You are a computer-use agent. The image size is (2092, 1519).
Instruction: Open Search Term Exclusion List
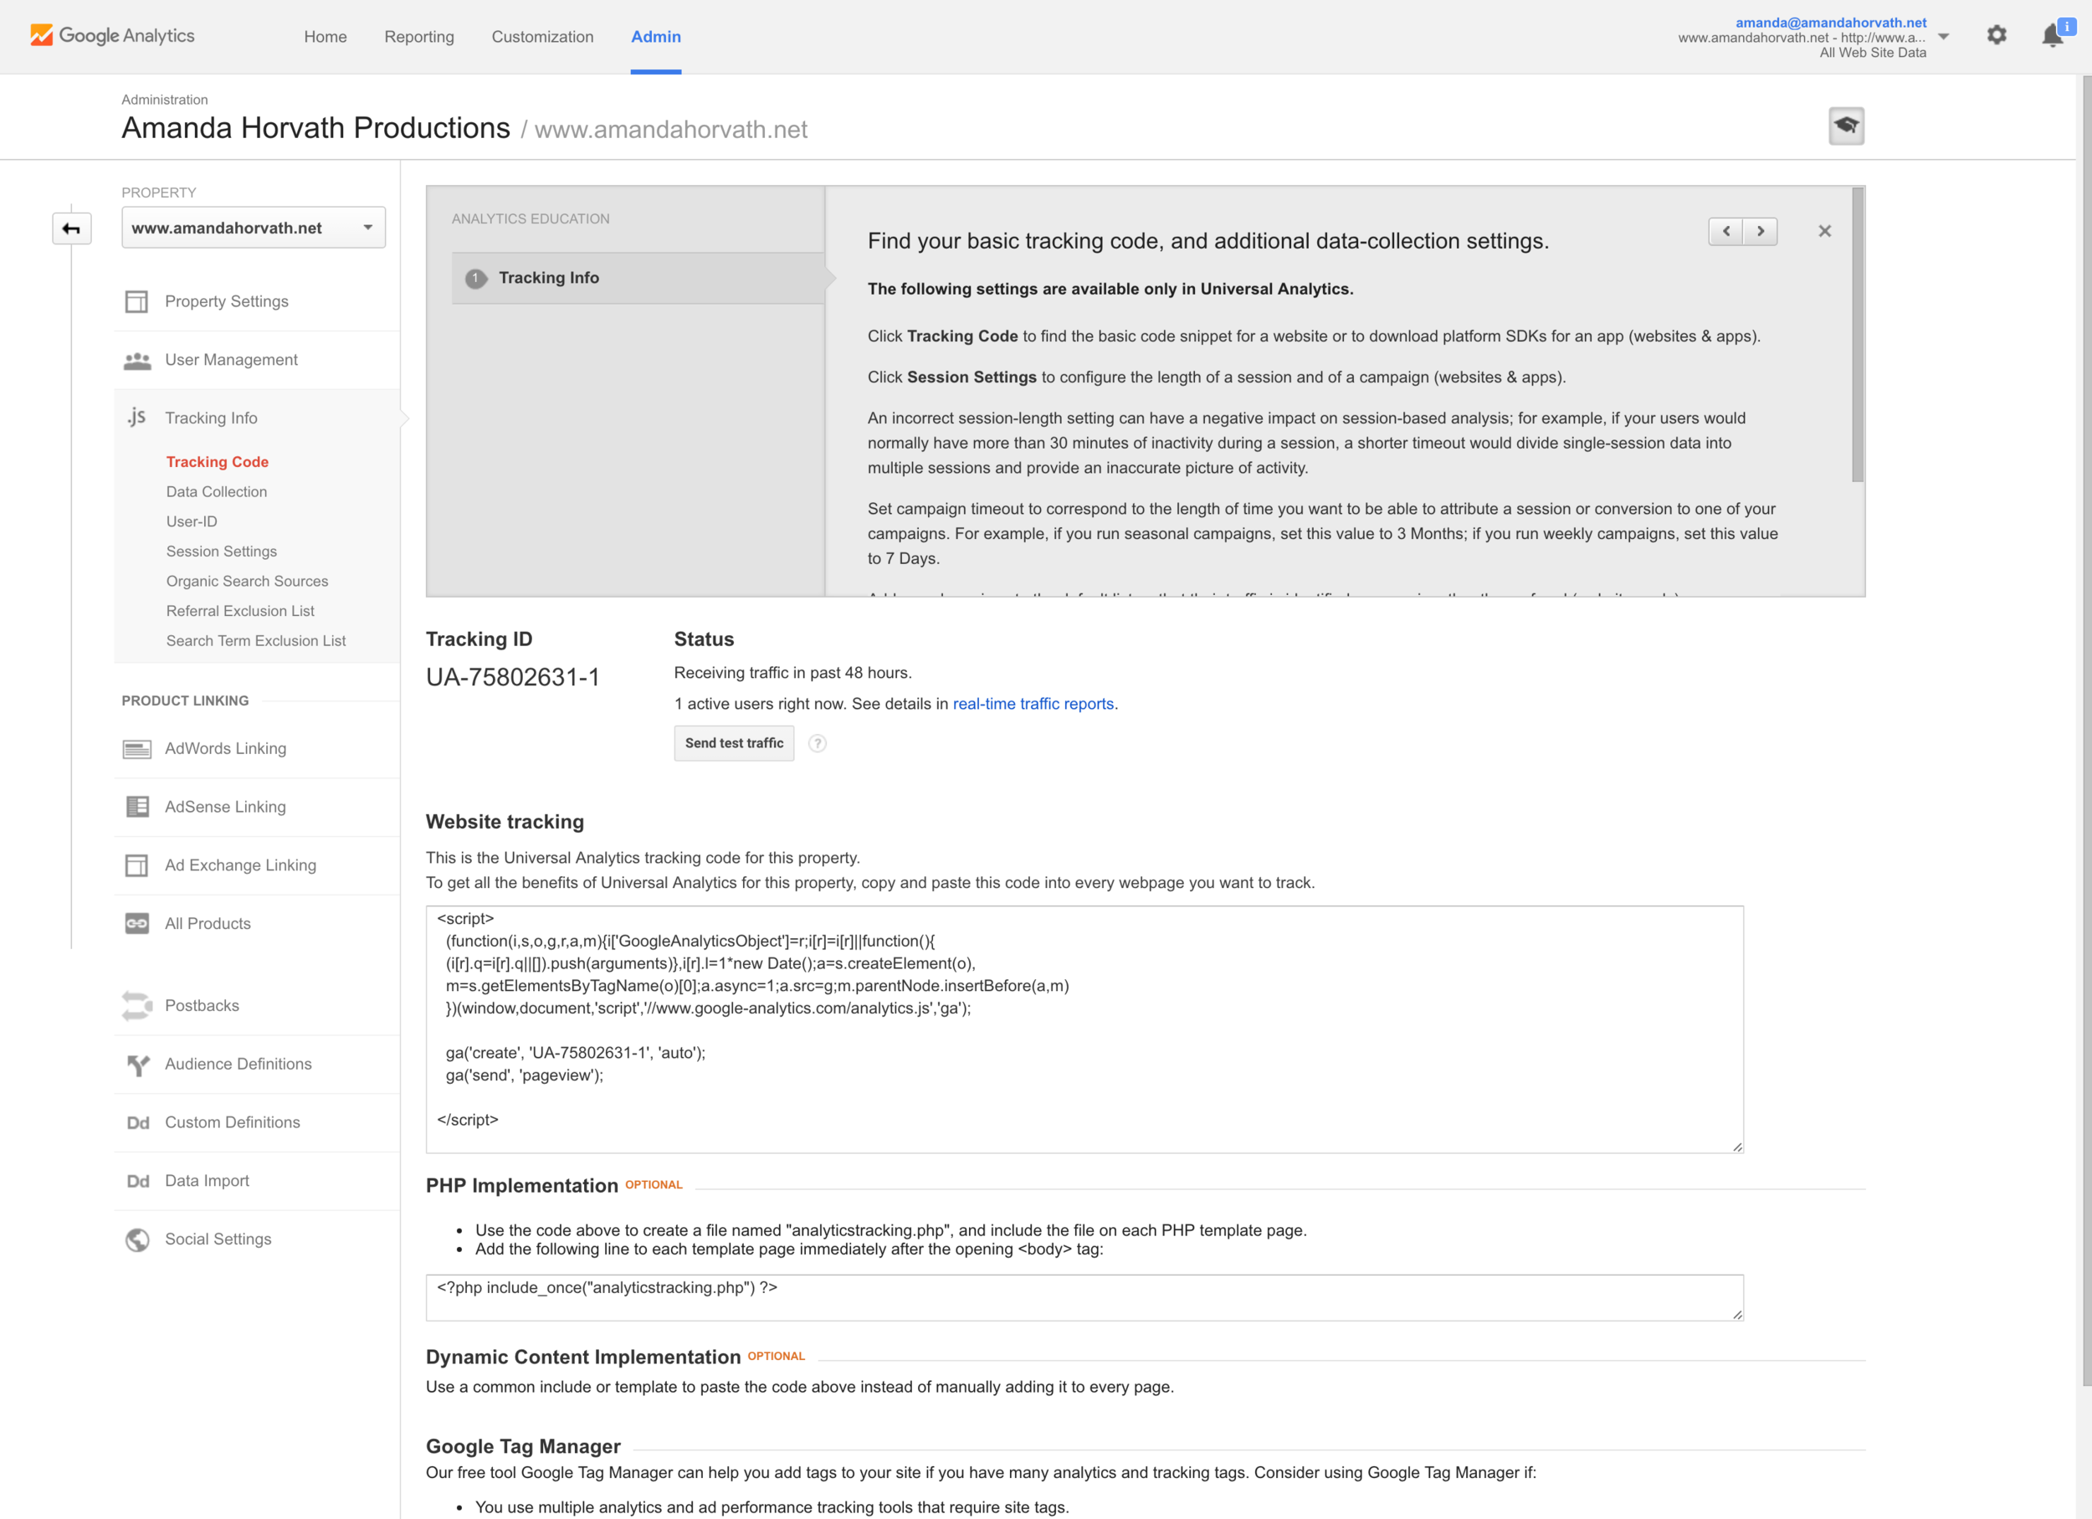click(x=255, y=641)
